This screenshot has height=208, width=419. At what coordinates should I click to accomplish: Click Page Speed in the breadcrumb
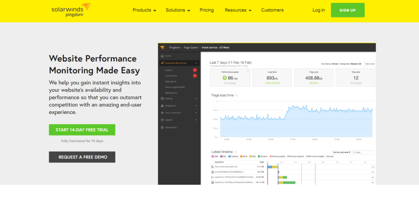pyautogui.click(x=191, y=47)
